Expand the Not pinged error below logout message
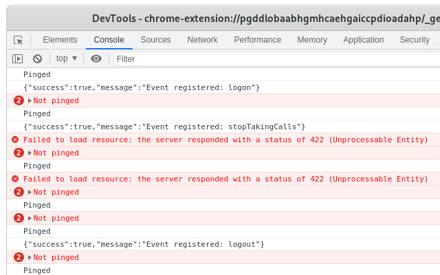This screenshot has width=440, height=275. click(30, 258)
